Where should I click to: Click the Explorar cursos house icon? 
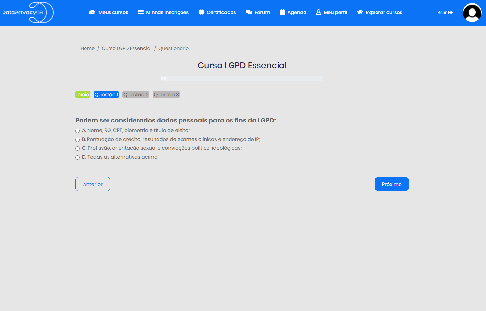point(360,12)
